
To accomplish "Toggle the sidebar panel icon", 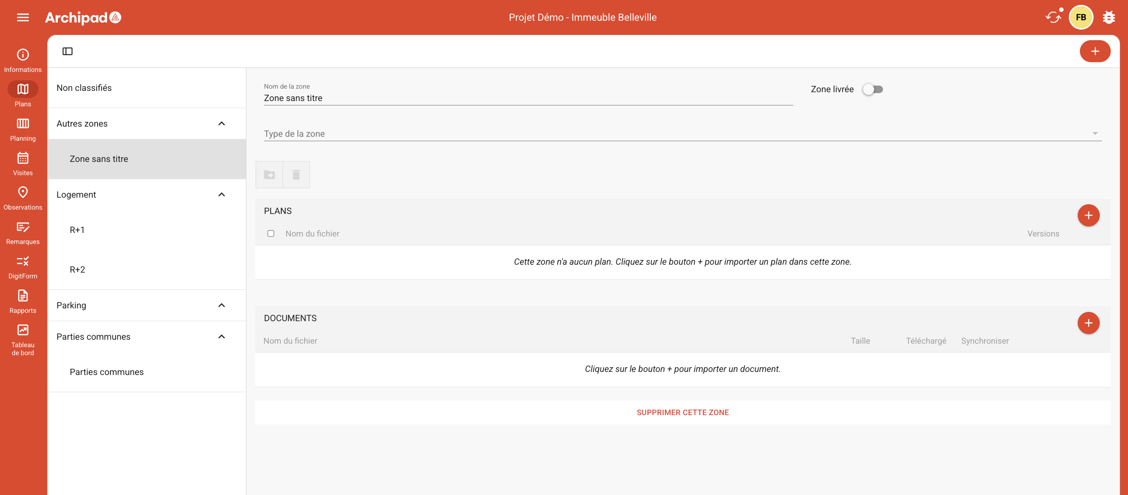I will pyautogui.click(x=68, y=51).
